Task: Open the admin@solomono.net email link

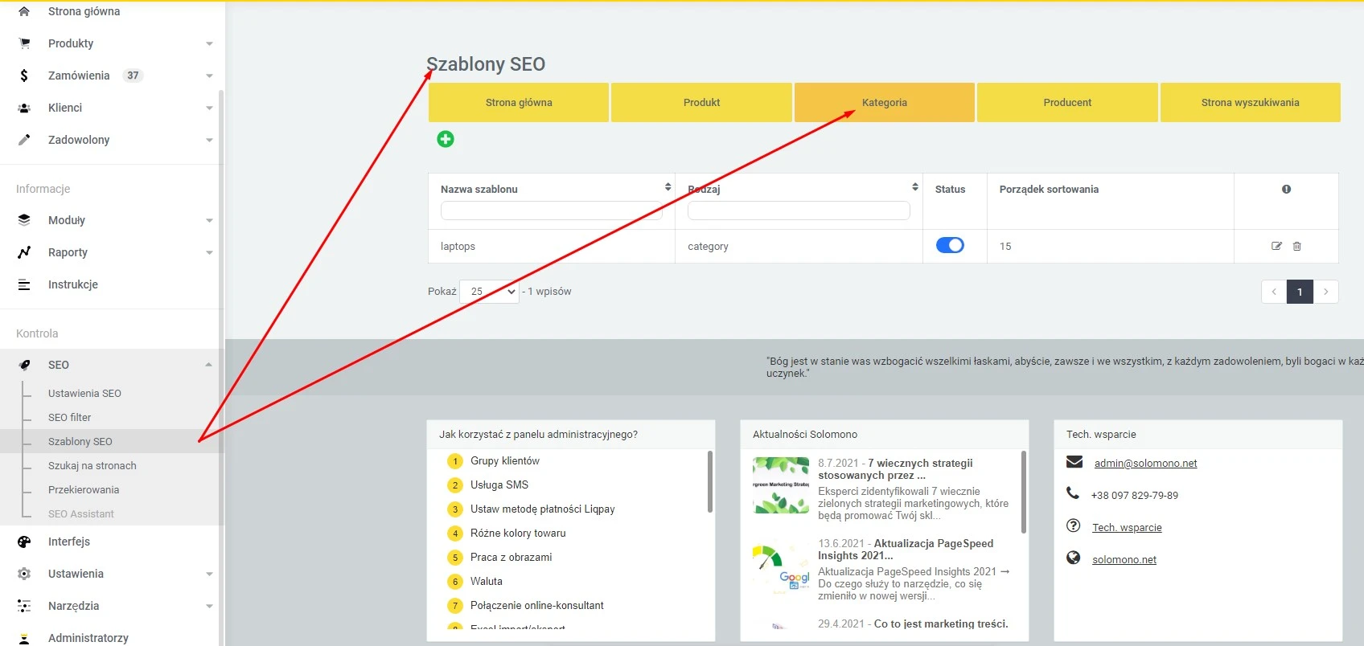Action: 1145,463
